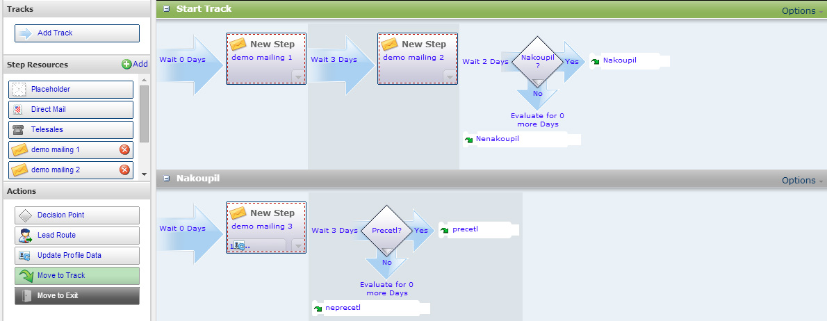The image size is (827, 321).
Task: Select the Direct Mail step resource
Action: 71,110
